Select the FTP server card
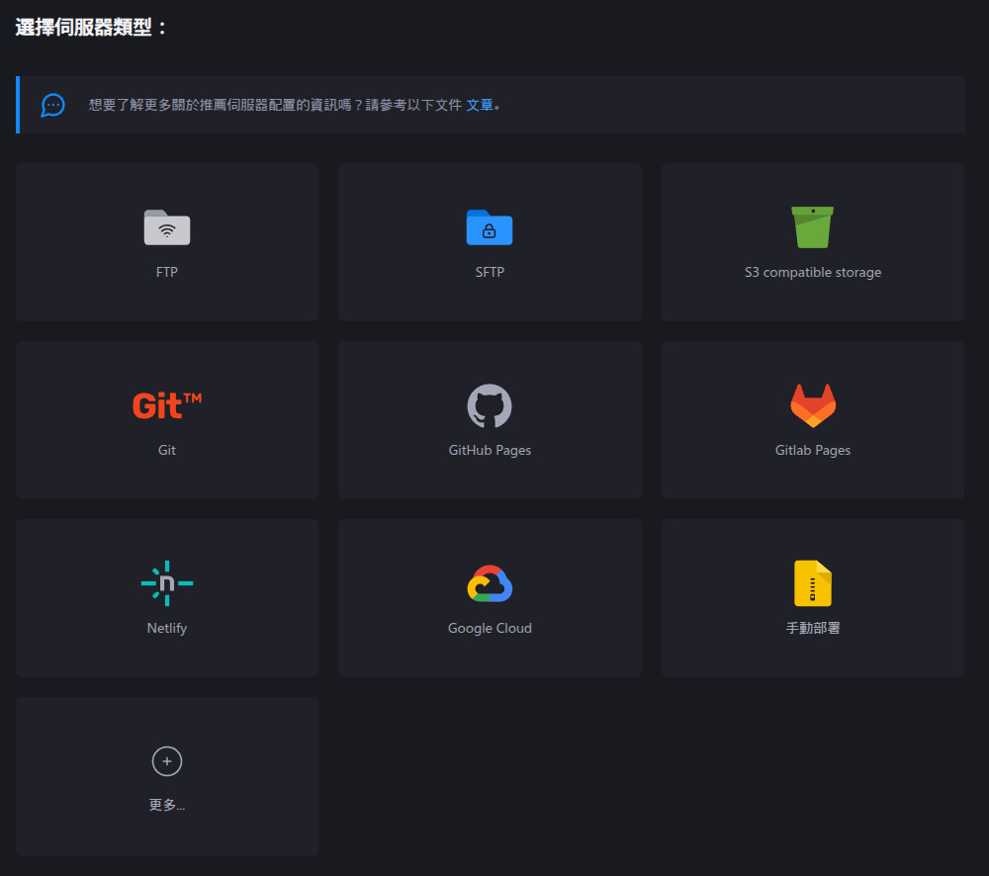This screenshot has width=989, height=876. [x=166, y=241]
